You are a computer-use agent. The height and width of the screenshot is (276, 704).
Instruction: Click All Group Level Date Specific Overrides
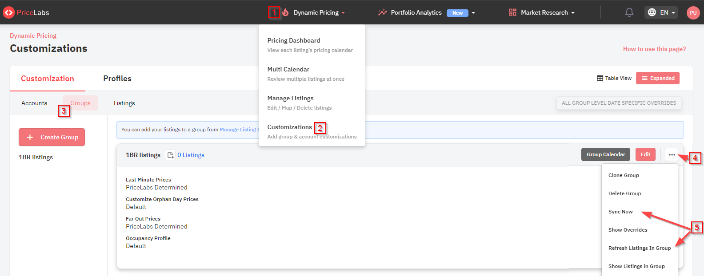click(x=619, y=103)
